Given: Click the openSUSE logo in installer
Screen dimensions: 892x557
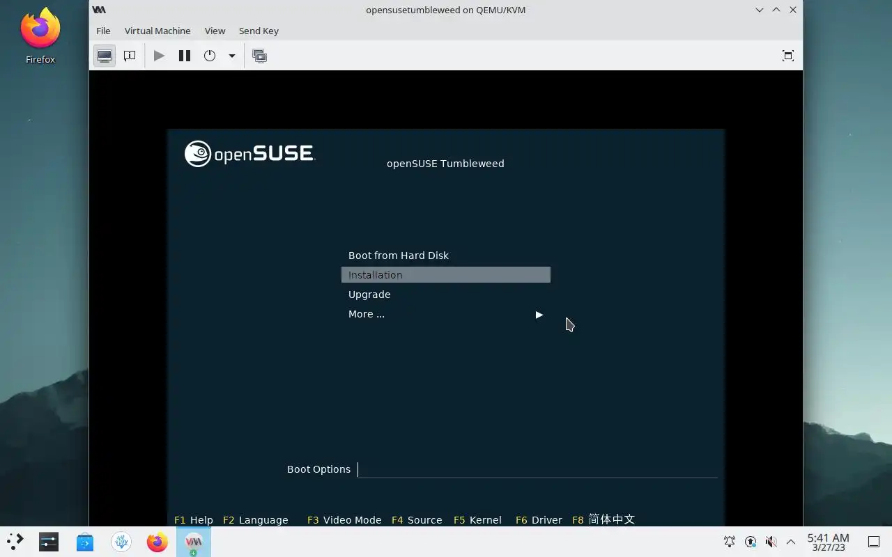Looking at the screenshot, I should click(250, 154).
